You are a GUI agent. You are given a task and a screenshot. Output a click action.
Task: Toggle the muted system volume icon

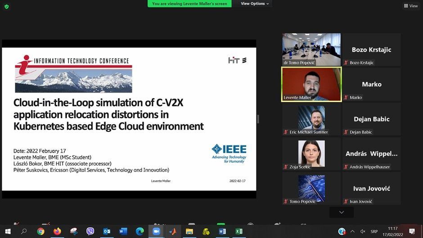[x=363, y=231]
